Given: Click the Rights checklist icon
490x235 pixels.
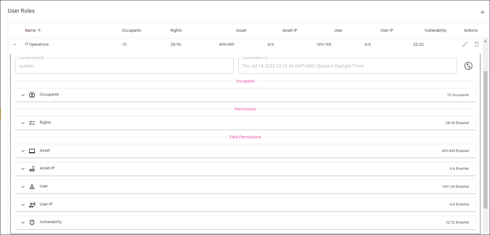Looking at the screenshot, I should click(32, 123).
